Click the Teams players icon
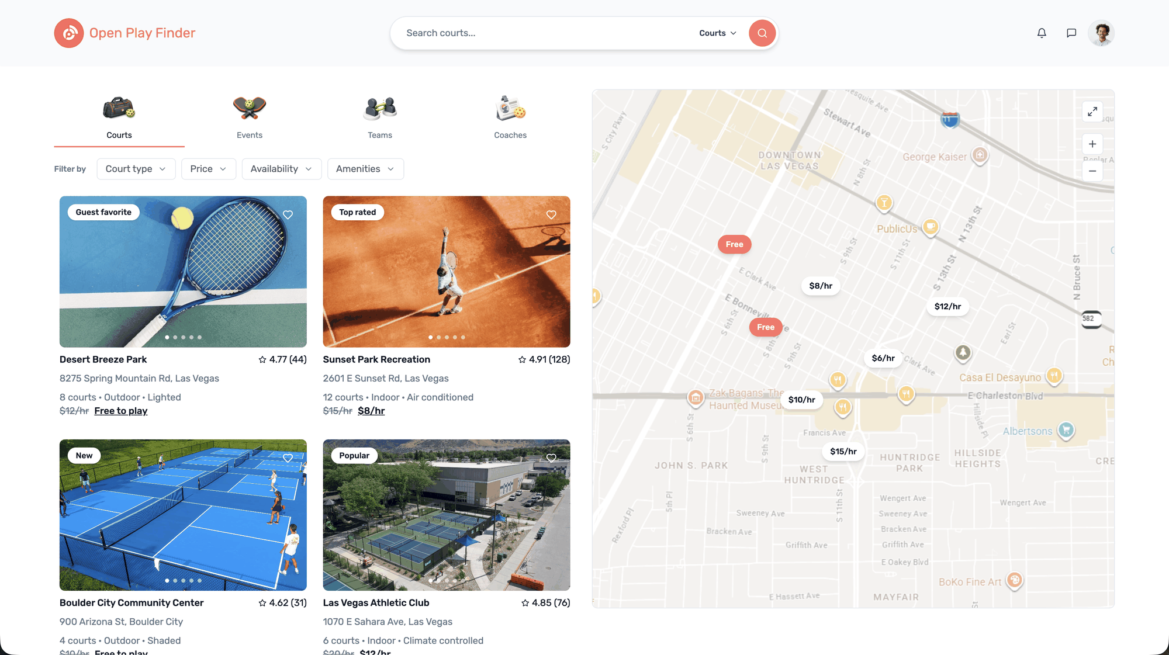The width and height of the screenshot is (1169, 655). pyautogui.click(x=380, y=108)
